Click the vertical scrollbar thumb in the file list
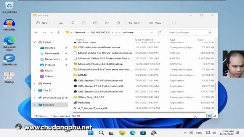244x137 pixels. coord(216,87)
